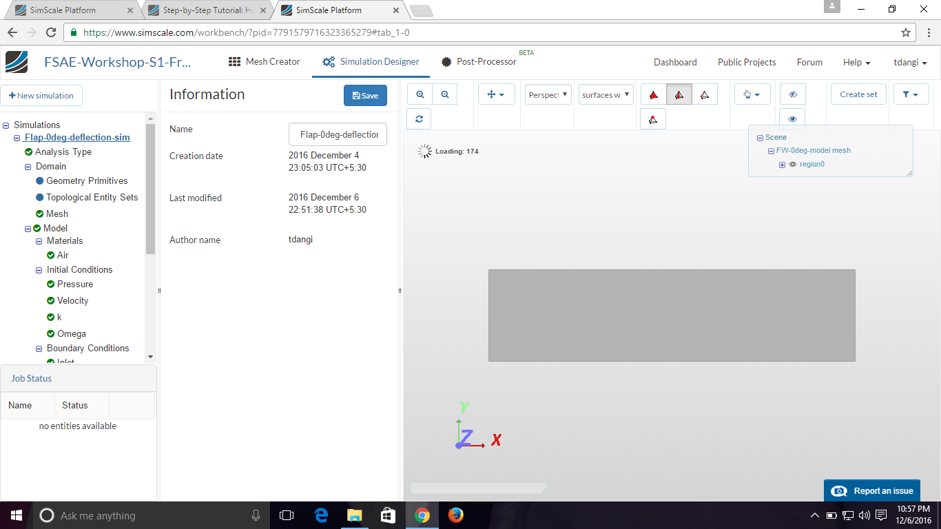Screen dimensions: 941x529
Task: Click the simulation tree scrollbar thumb
Action: (x=151, y=189)
